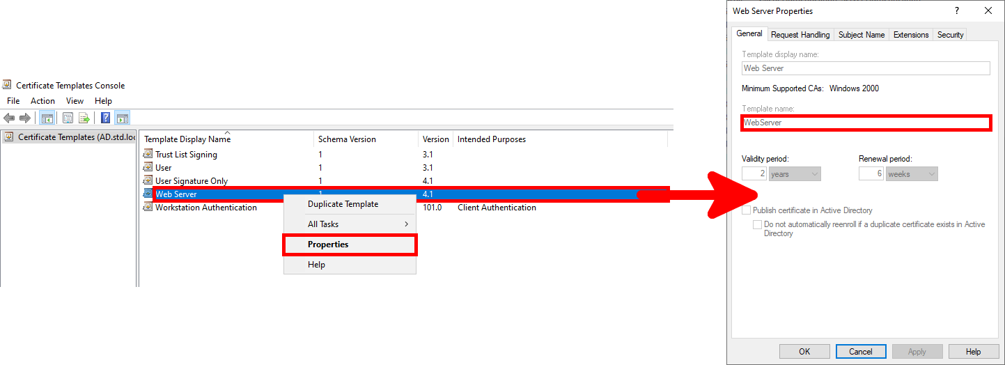
Task: Click the User Signature Only template icon
Action: [148, 180]
